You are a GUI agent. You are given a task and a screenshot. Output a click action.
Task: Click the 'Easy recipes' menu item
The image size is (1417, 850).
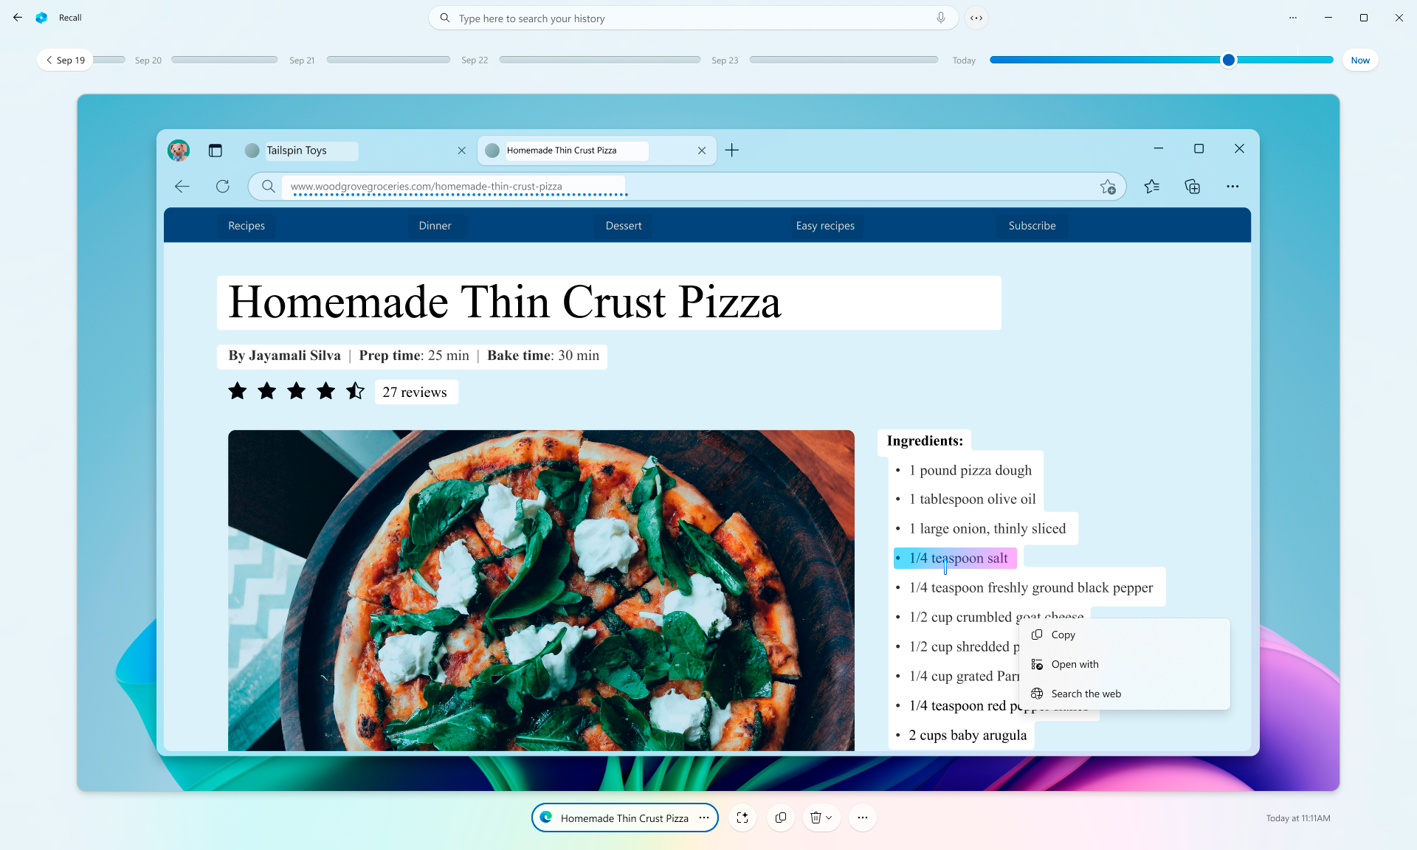click(x=825, y=224)
